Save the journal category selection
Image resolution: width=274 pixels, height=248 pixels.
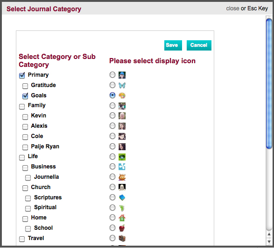pos(173,45)
